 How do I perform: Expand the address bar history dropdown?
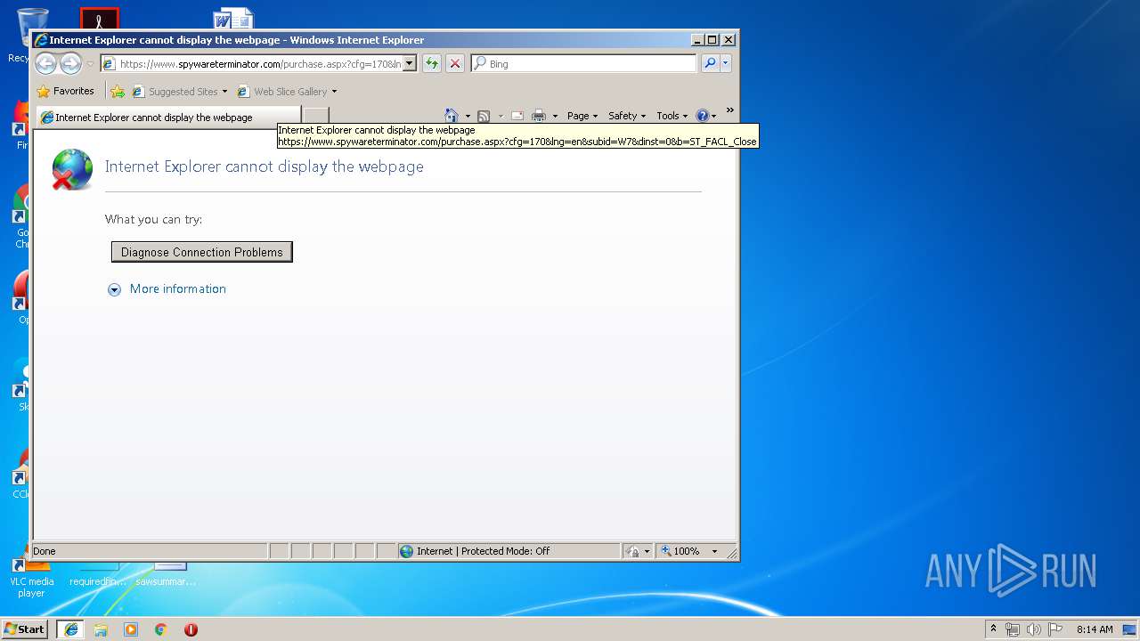pyautogui.click(x=410, y=64)
